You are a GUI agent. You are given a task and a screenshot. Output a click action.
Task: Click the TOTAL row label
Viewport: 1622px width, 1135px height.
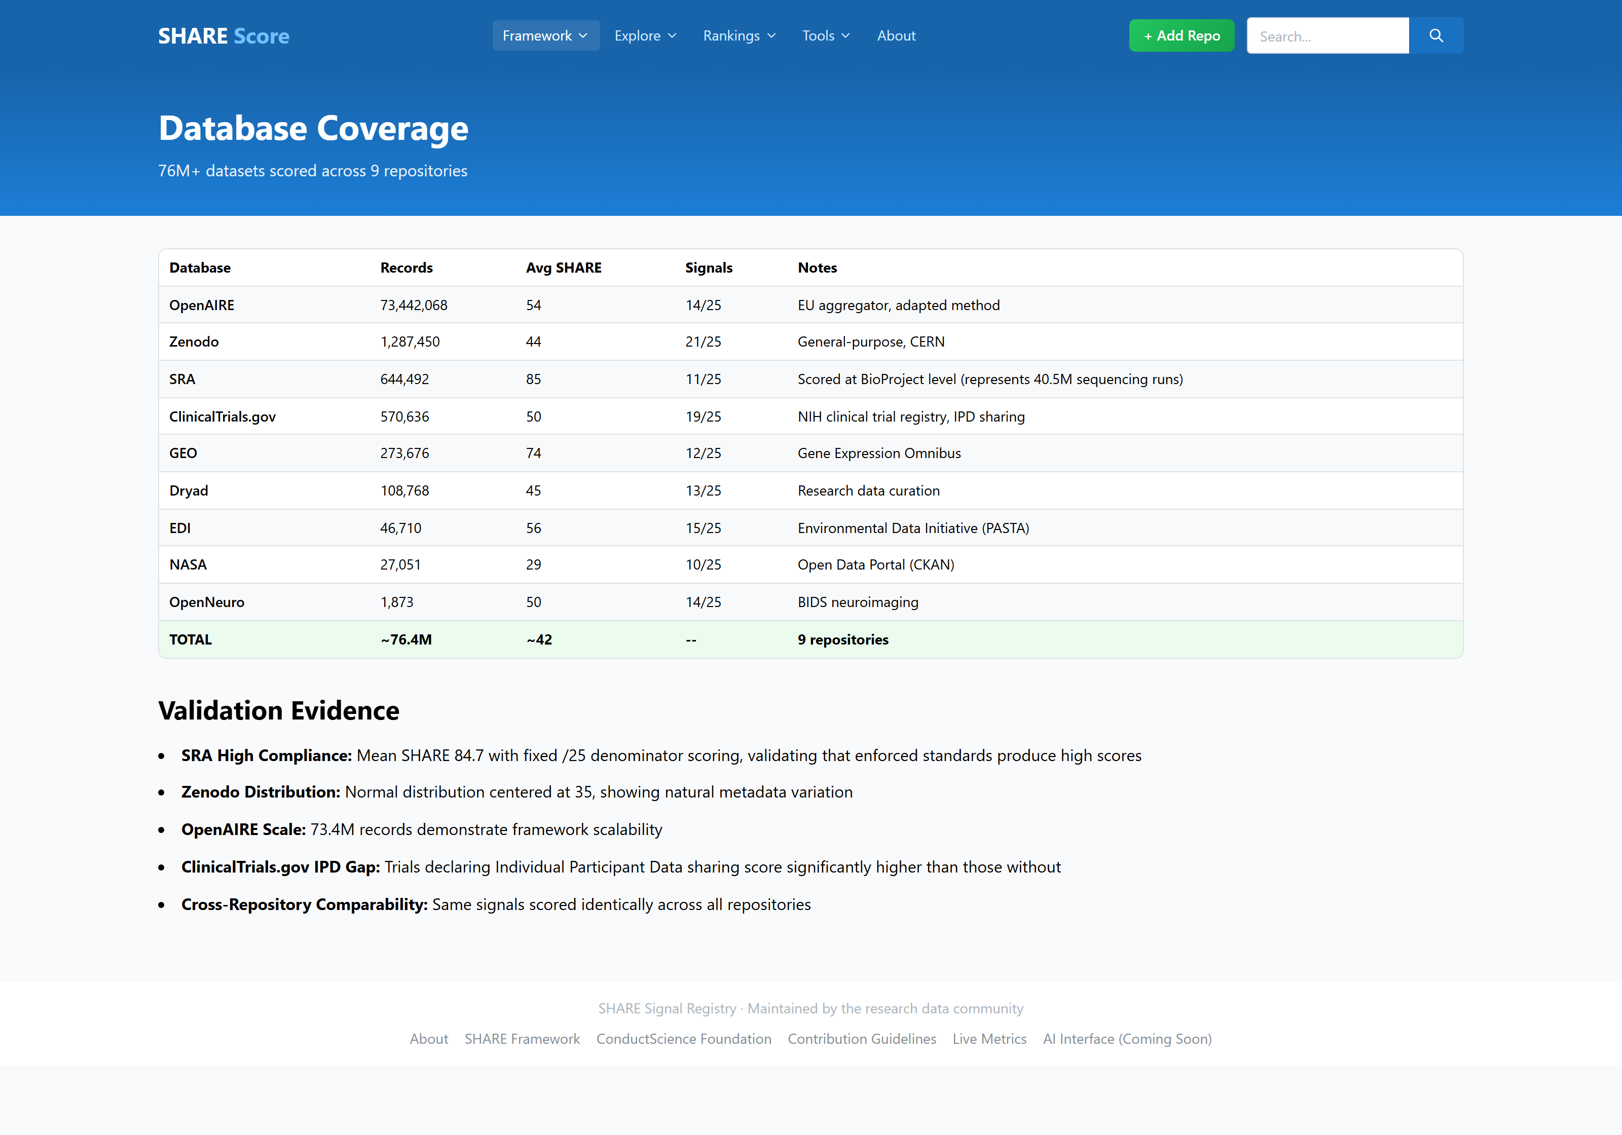coord(190,640)
